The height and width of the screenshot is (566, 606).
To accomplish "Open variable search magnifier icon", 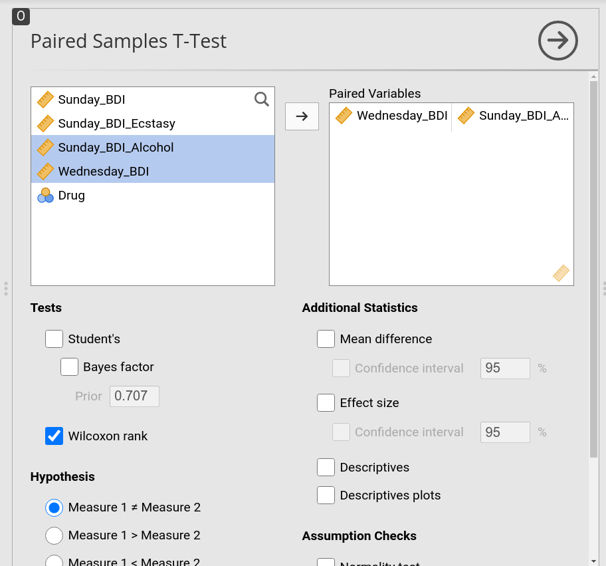I will coord(262,99).
